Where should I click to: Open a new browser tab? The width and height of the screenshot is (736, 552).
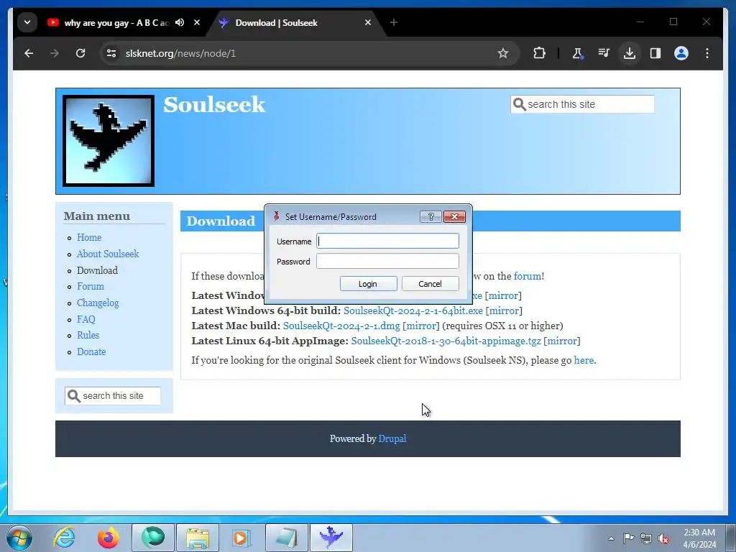[x=393, y=22]
